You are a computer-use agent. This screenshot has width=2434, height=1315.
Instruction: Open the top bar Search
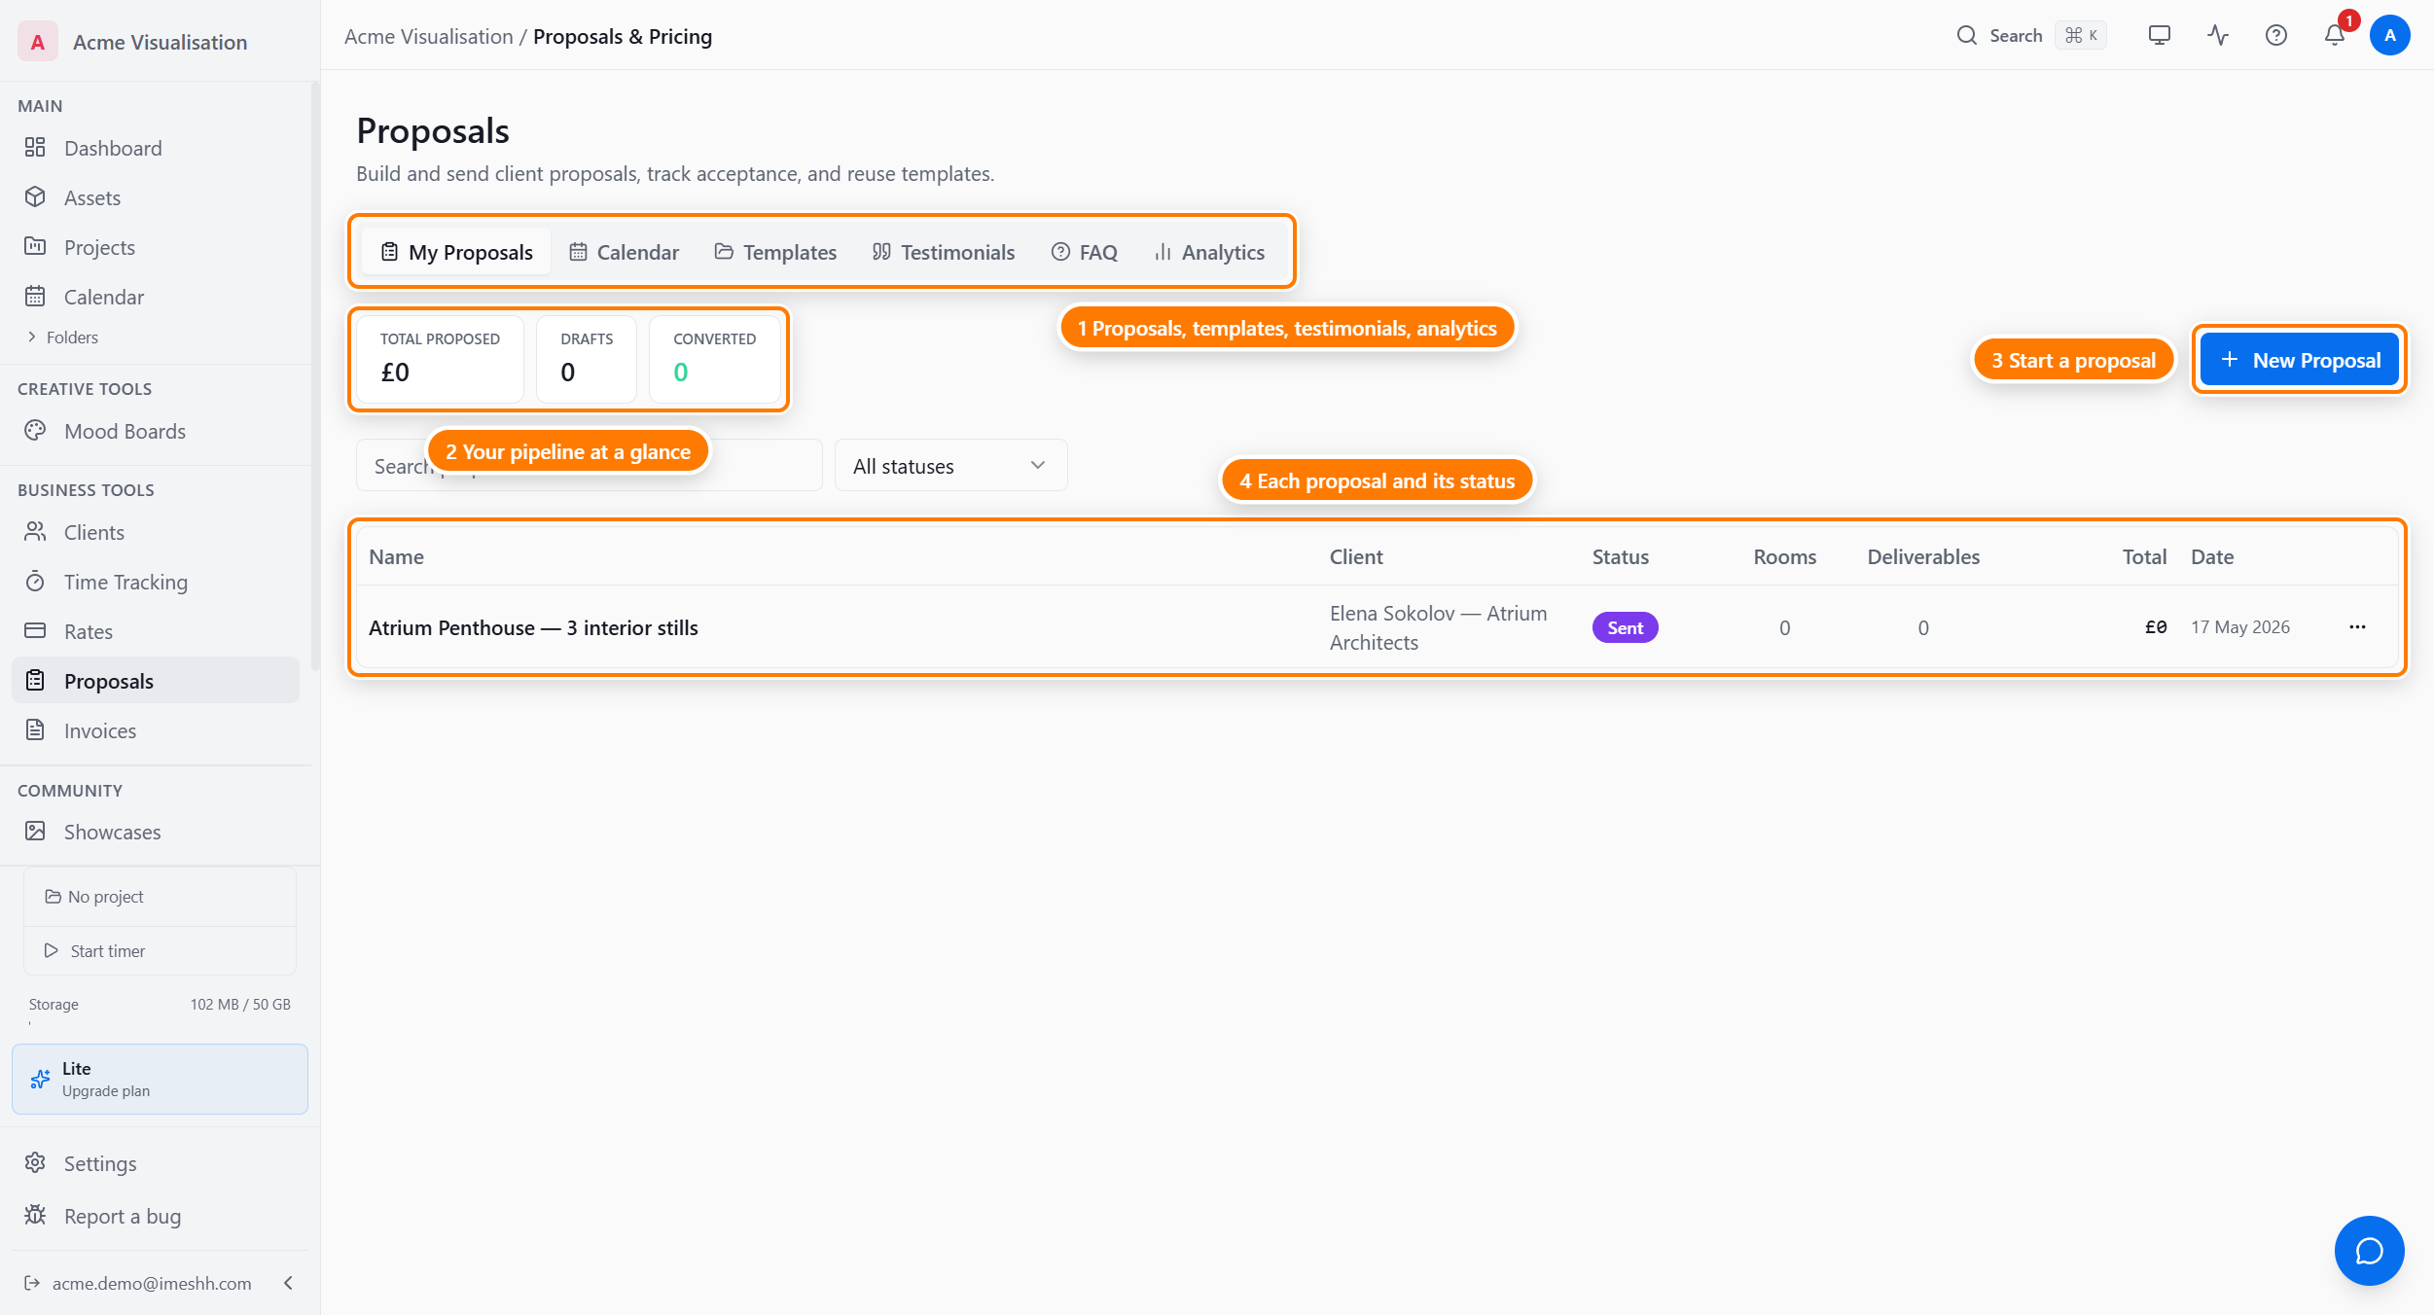2030,35
